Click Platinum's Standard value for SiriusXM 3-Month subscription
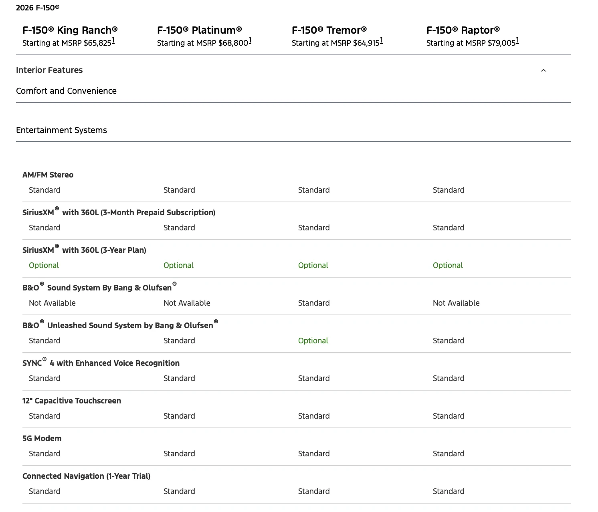The width and height of the screenshot is (598, 512). click(179, 228)
